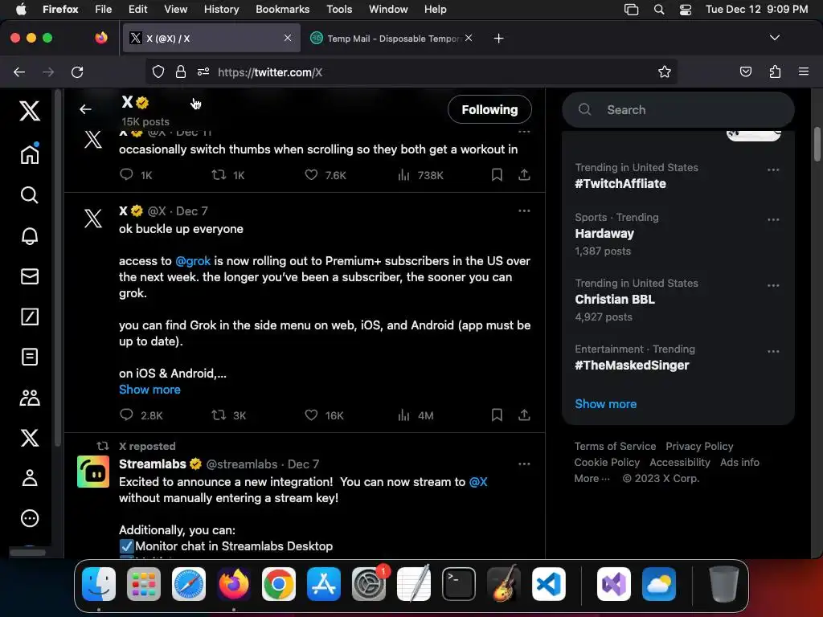
Task: Open options for #TwitchAffliate trend
Action: 772,170
